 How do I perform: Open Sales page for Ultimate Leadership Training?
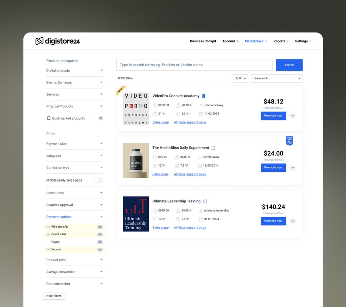pyautogui.click(x=160, y=228)
